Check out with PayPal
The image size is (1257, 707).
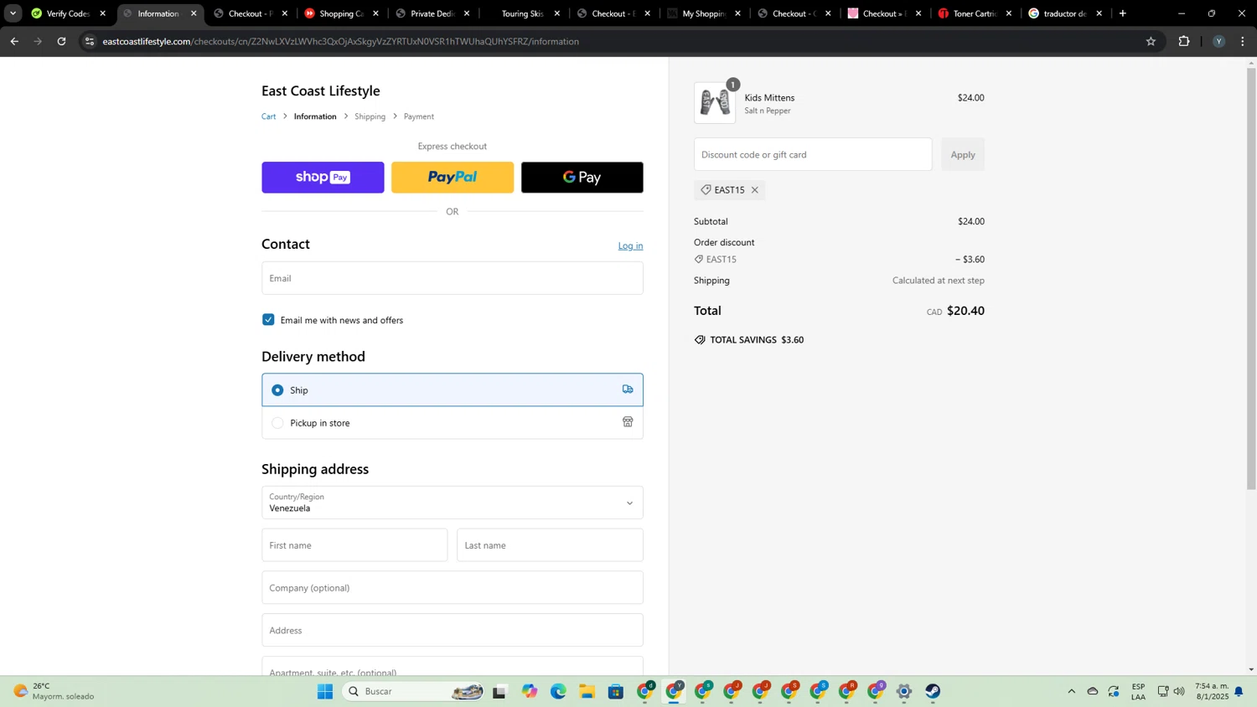pos(453,178)
